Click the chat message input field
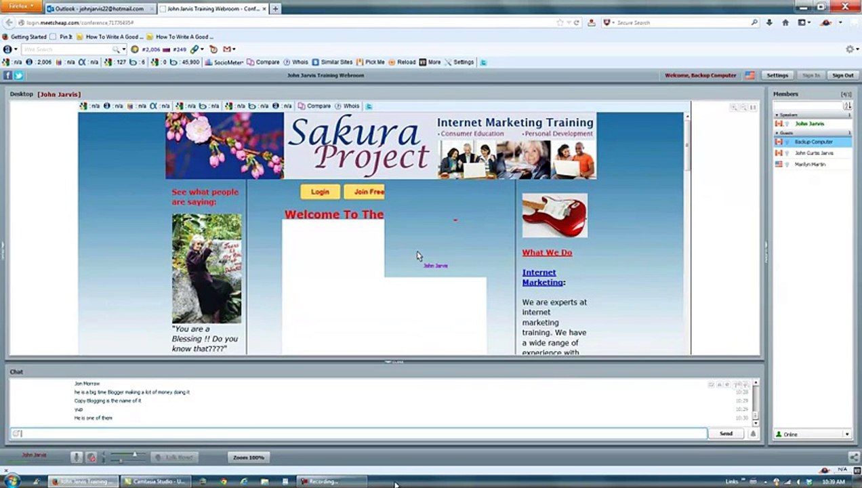Image resolution: width=862 pixels, height=488 pixels. click(x=358, y=434)
